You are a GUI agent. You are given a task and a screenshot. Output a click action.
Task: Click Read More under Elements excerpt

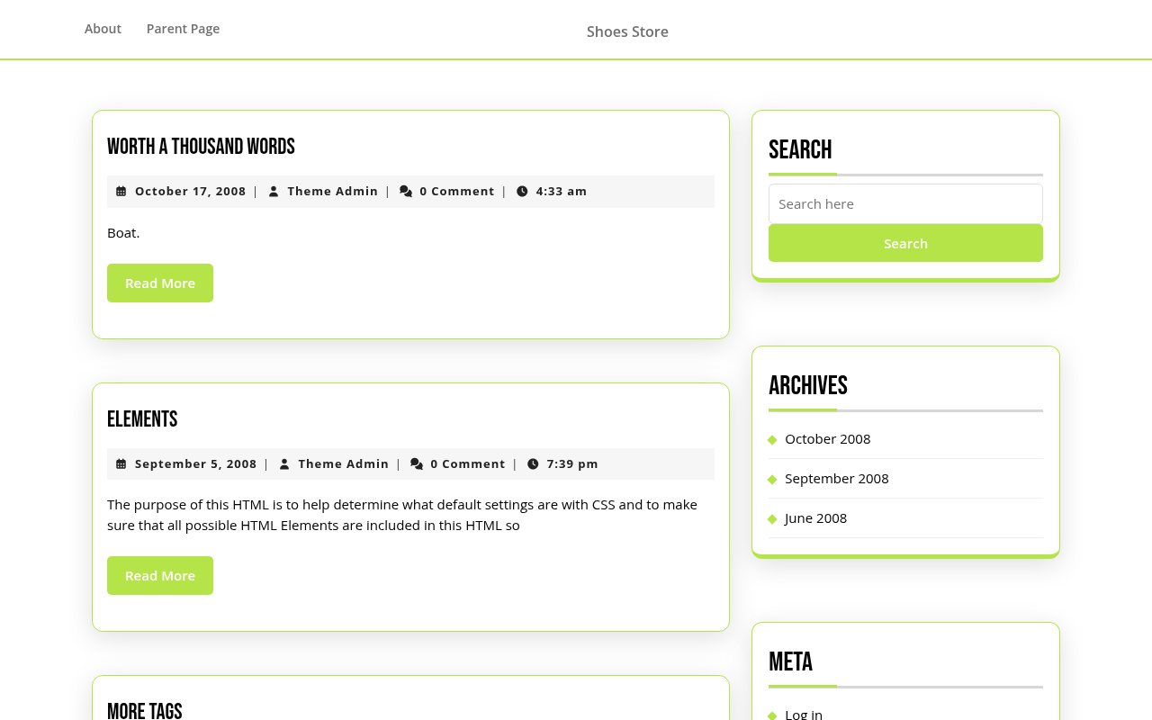[x=160, y=576]
